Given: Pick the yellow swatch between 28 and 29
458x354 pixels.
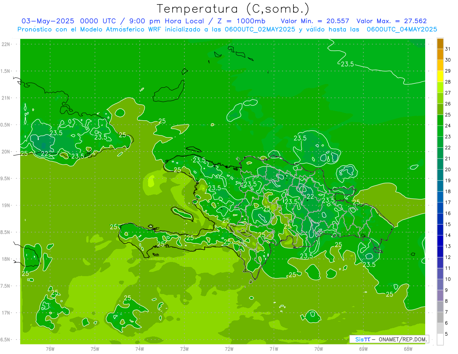Looking at the screenshot, I should pos(440,77).
